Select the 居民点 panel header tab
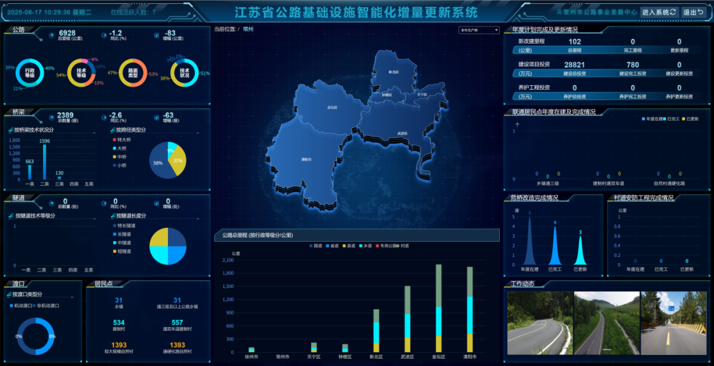 pos(104,284)
